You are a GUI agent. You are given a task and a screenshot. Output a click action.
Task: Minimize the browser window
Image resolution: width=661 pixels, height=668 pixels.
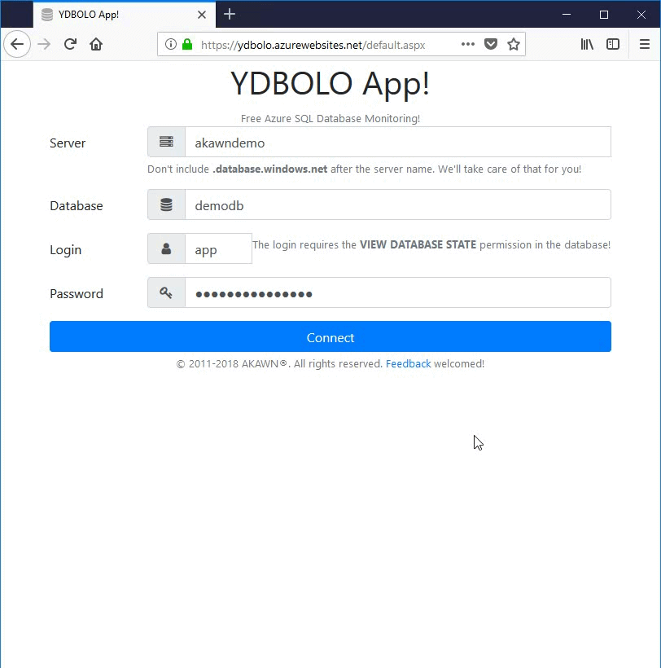click(x=567, y=15)
